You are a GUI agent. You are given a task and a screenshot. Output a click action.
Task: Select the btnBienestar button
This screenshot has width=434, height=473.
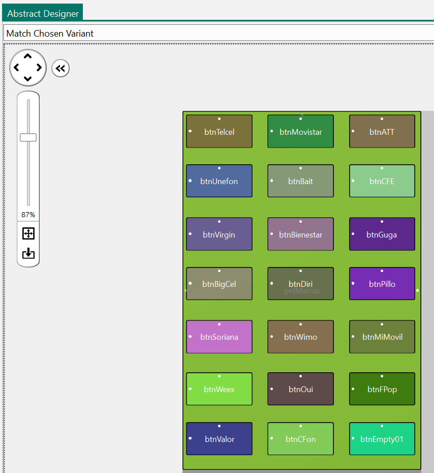click(x=300, y=234)
